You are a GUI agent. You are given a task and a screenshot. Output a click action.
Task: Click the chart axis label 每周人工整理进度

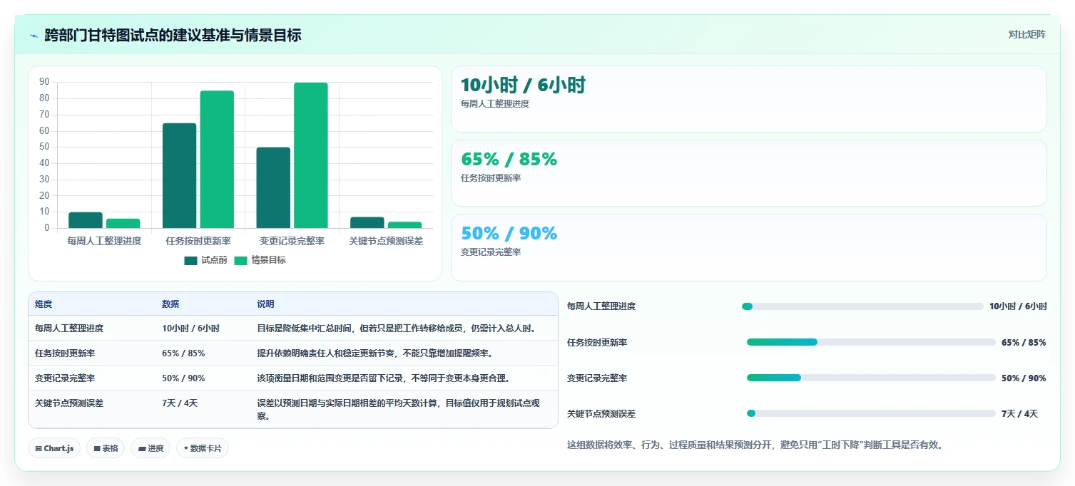tap(104, 241)
